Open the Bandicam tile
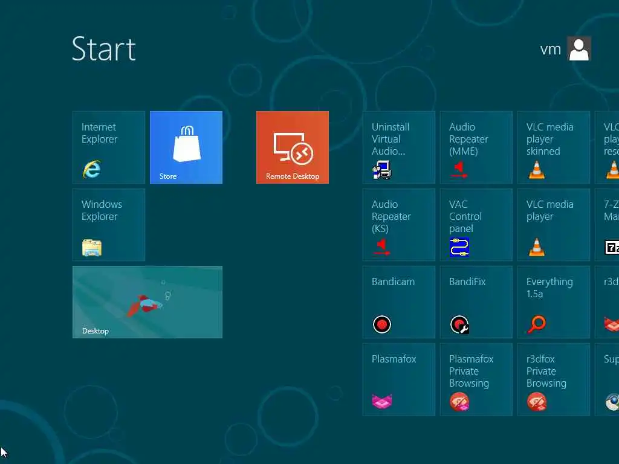The width and height of the screenshot is (619, 464). click(399, 302)
